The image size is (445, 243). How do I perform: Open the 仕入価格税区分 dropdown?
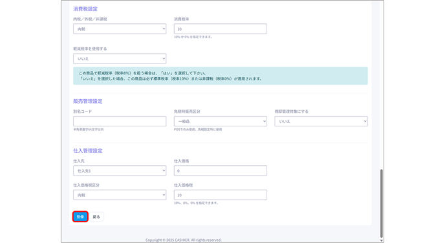click(x=120, y=195)
